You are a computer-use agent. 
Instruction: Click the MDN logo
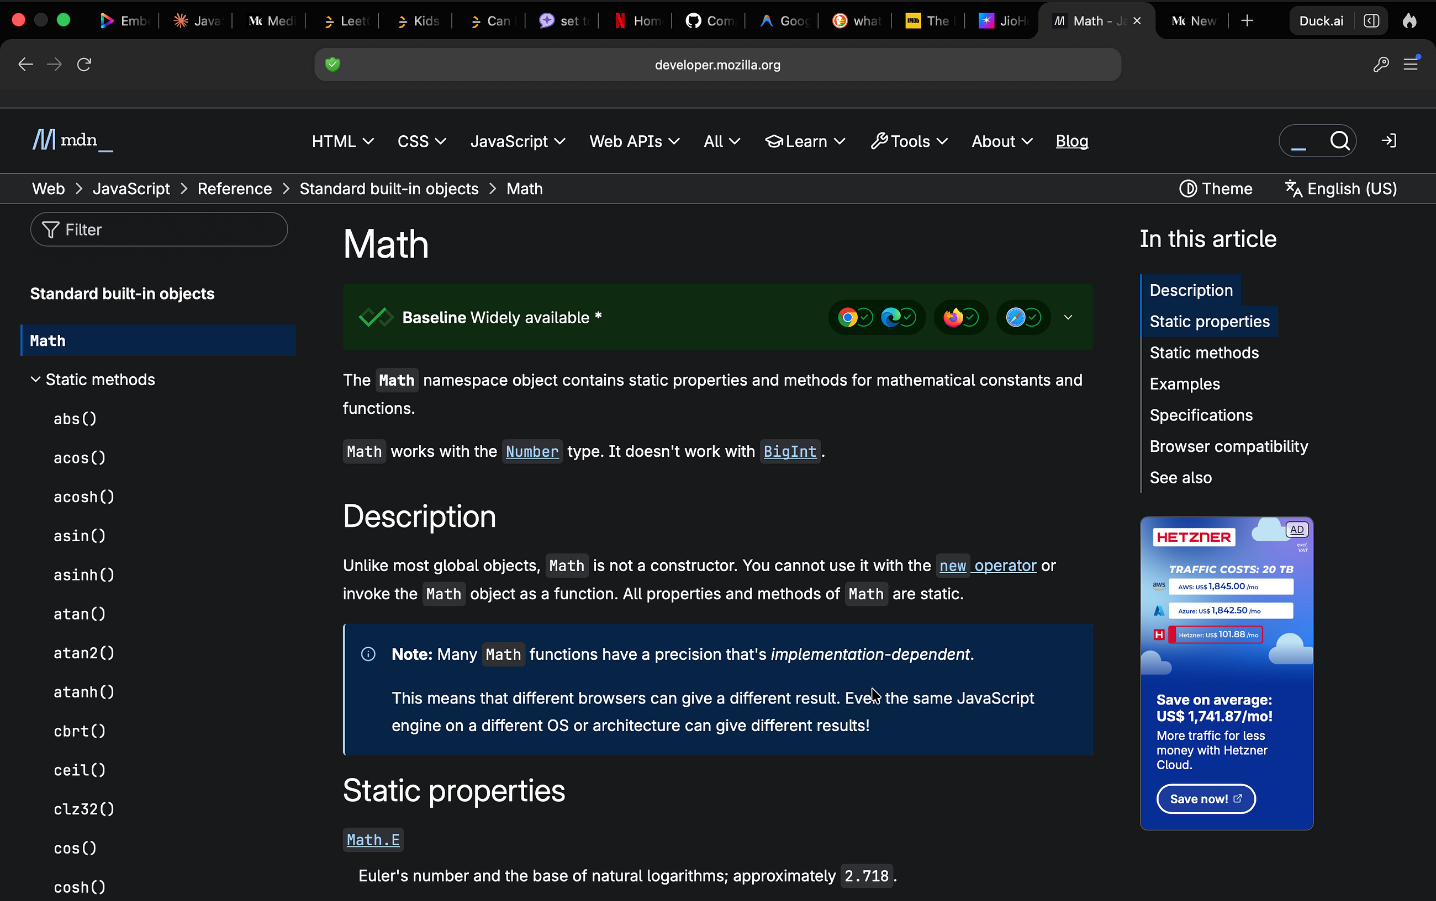(x=72, y=141)
